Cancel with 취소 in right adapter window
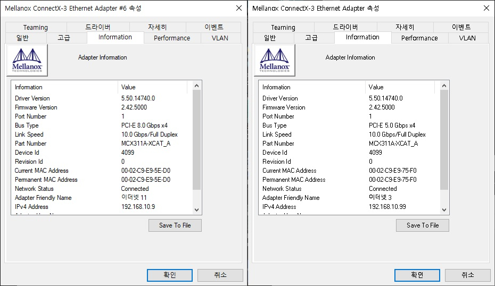The image size is (495, 286). [468, 275]
